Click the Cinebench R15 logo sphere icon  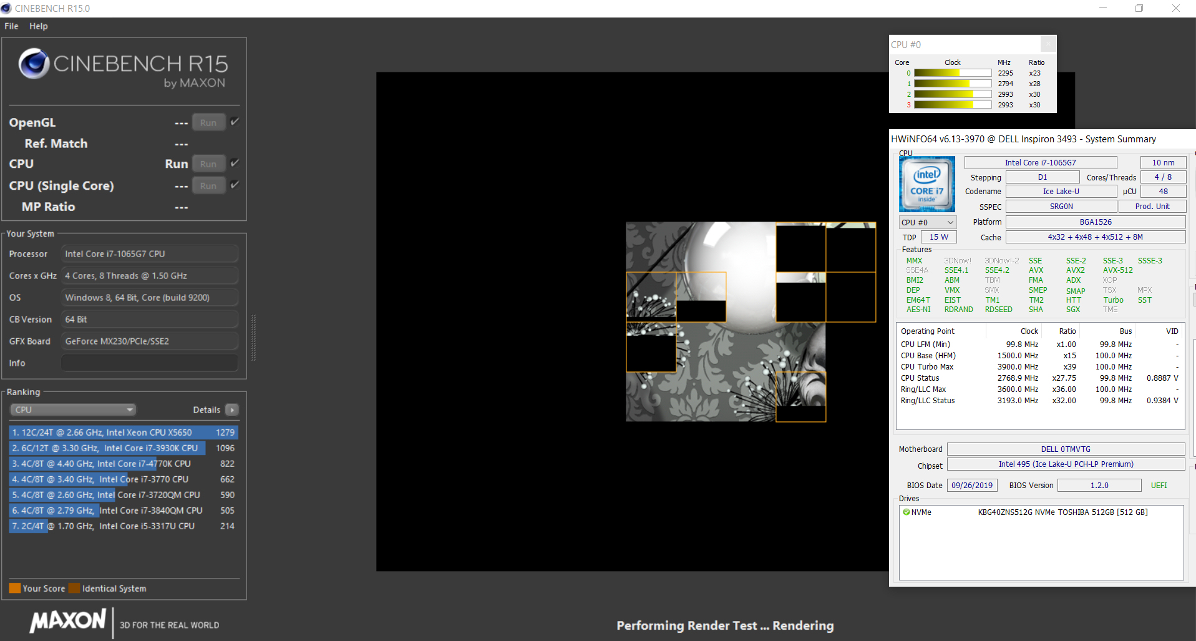pos(34,64)
